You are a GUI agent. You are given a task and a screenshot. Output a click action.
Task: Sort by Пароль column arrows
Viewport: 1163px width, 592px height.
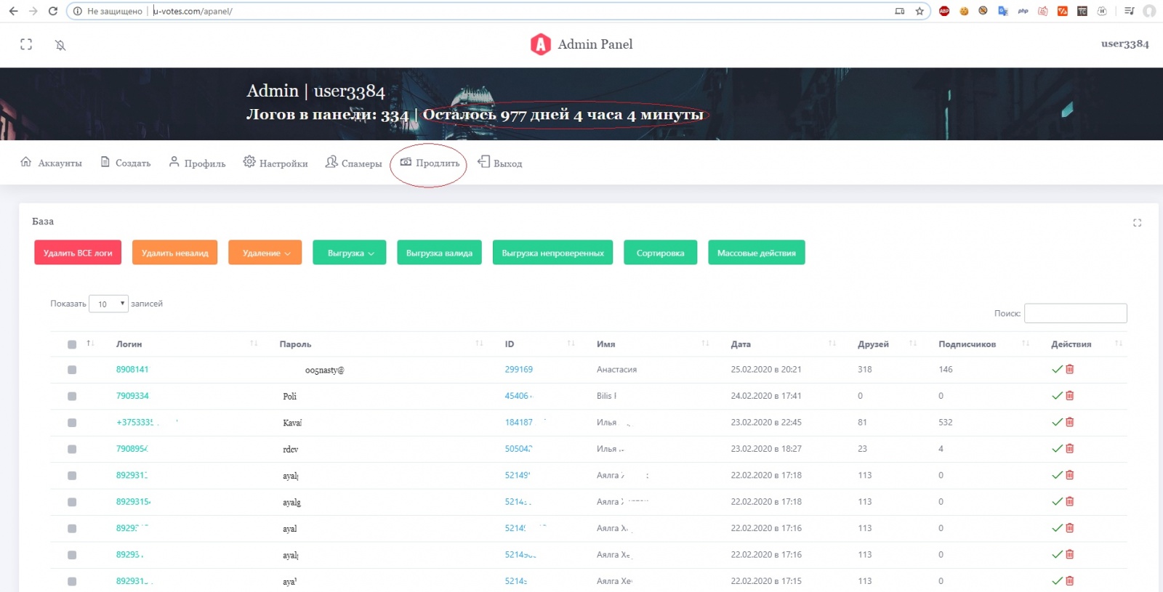(479, 344)
